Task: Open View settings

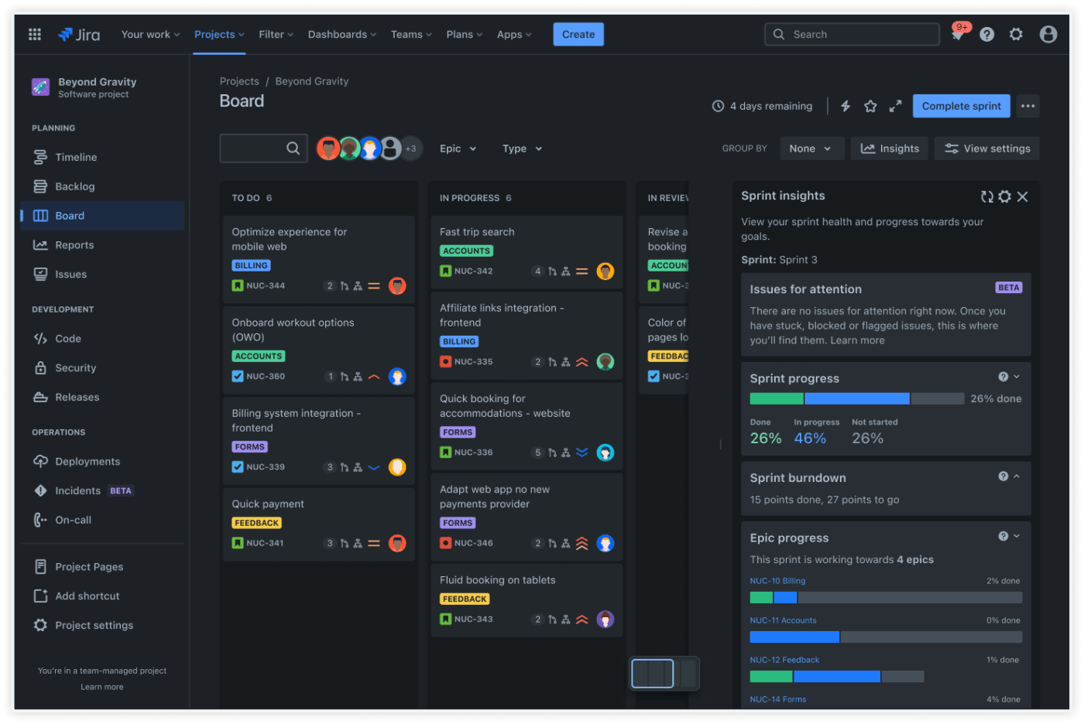Action: tap(986, 149)
